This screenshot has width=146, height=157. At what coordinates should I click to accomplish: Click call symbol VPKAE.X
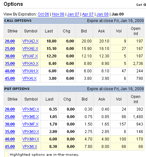(30, 49)
